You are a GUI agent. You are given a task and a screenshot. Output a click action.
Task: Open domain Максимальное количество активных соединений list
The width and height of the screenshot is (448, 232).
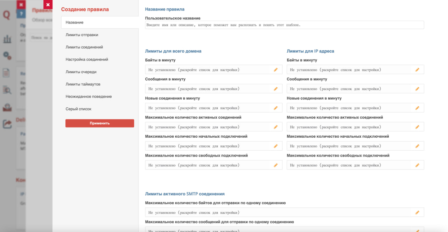(x=209, y=127)
